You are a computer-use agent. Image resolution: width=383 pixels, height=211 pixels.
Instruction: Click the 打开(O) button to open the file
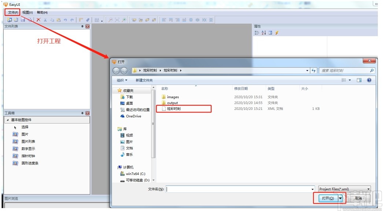coord(328,198)
